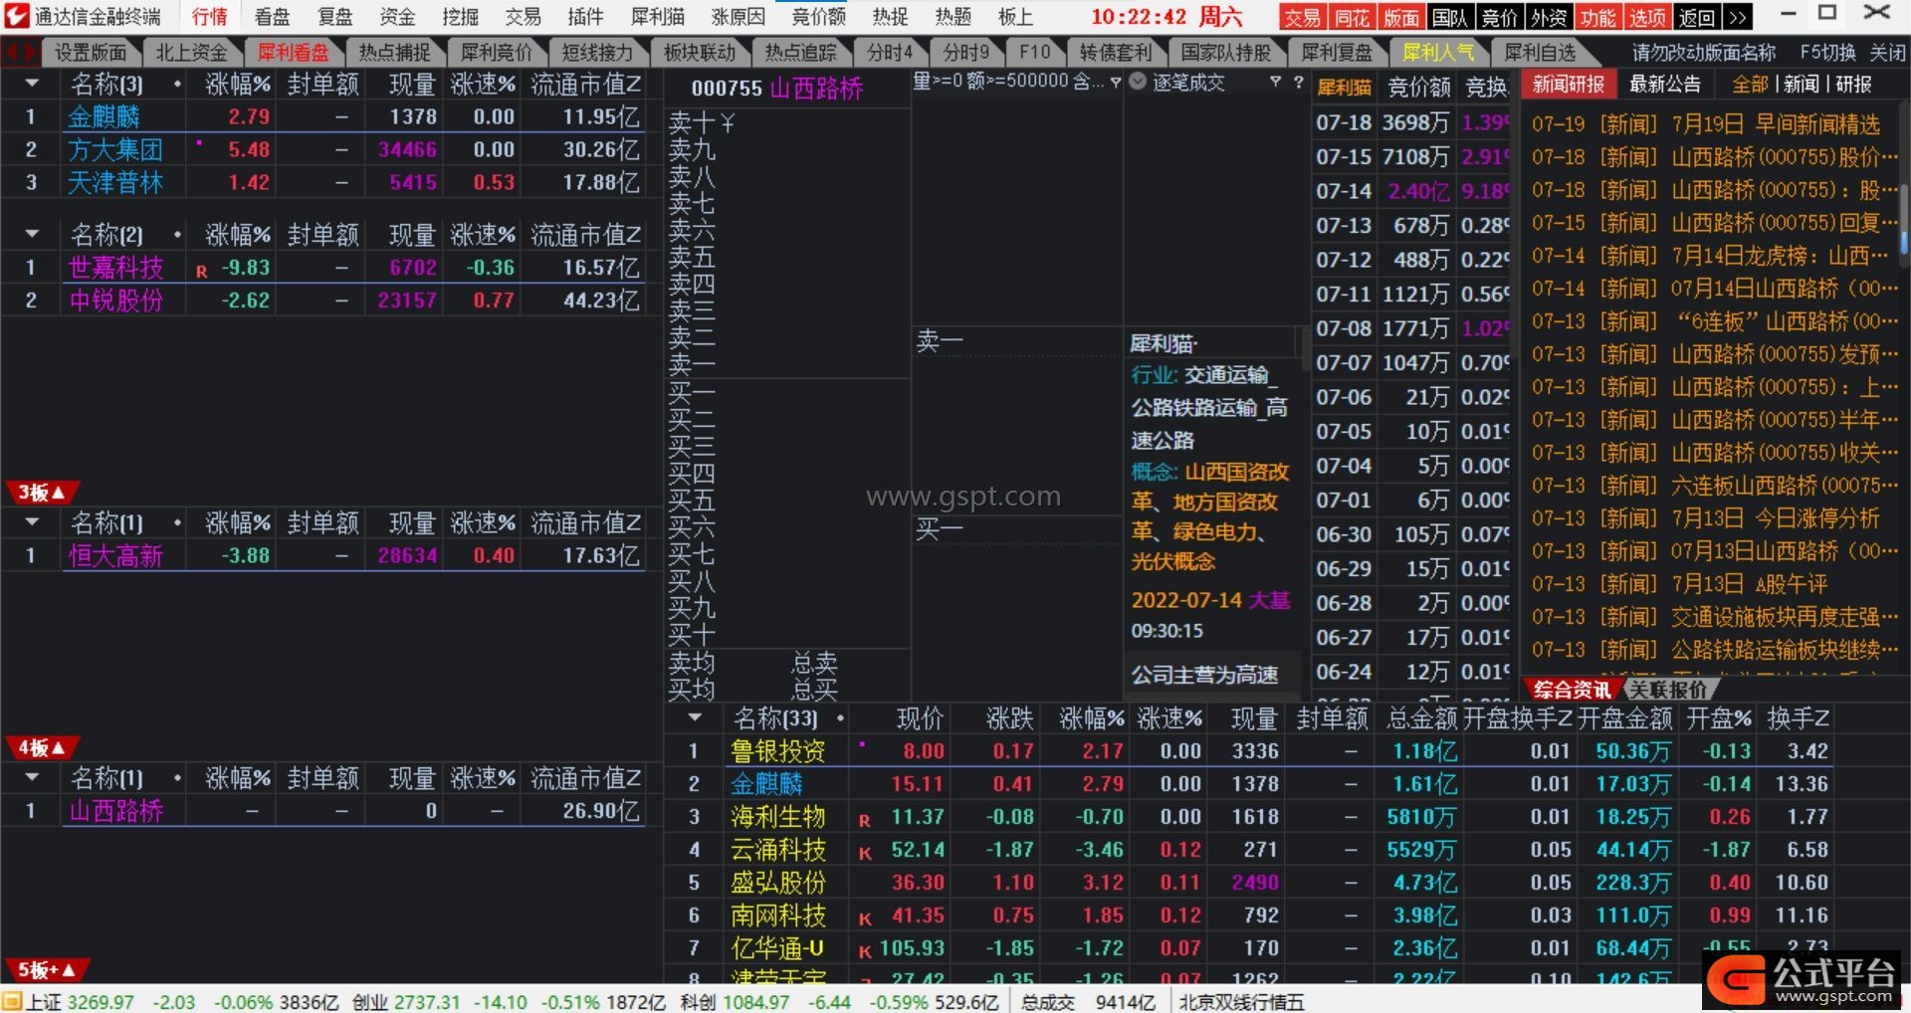Click the 选项 toolbar button
The image size is (1911, 1013).
1648,17
